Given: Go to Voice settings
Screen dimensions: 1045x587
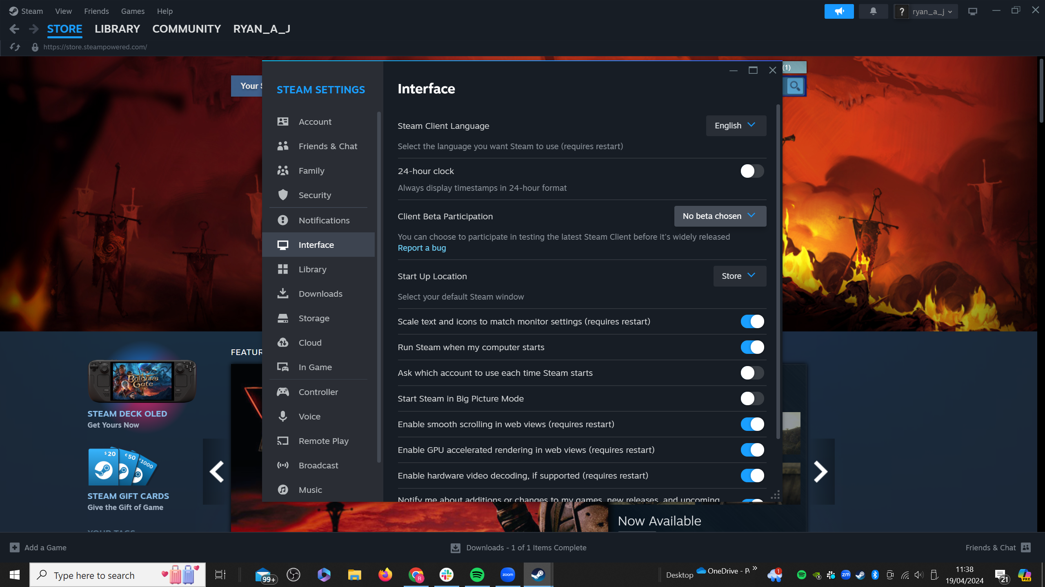Looking at the screenshot, I should (x=318, y=416).
